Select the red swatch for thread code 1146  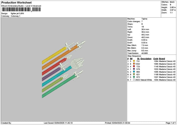pyautogui.click(x=134, y=66)
